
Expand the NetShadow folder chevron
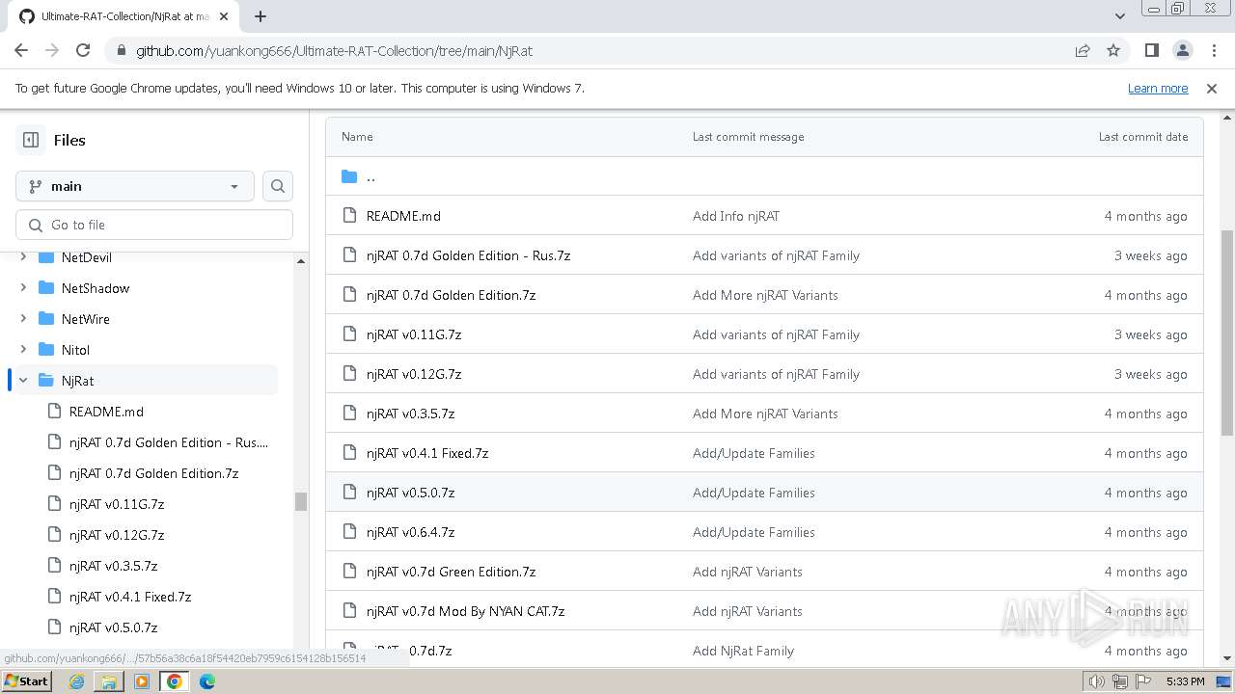point(23,288)
